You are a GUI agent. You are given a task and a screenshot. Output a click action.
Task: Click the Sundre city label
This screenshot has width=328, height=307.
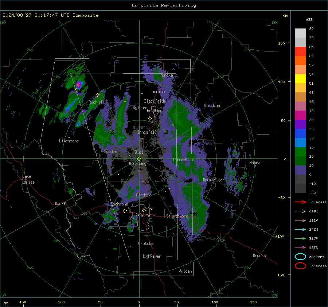[x=111, y=151]
